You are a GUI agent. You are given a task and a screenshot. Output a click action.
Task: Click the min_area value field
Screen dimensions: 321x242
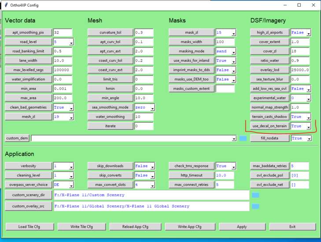pos(63,88)
